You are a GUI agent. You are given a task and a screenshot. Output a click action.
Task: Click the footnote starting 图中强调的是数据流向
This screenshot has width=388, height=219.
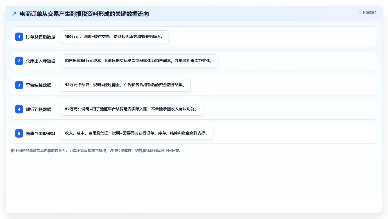[97, 150]
